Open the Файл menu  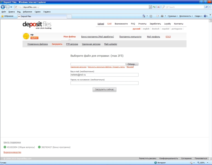[4, 12]
